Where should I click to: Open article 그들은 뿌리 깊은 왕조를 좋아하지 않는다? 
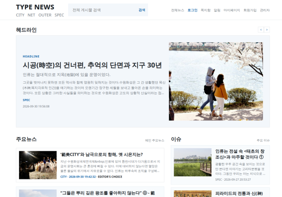(x=108, y=193)
